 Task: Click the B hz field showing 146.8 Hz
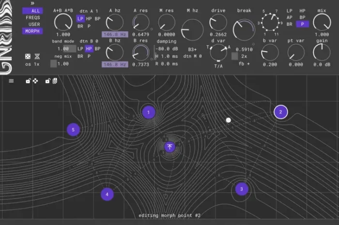point(115,64)
